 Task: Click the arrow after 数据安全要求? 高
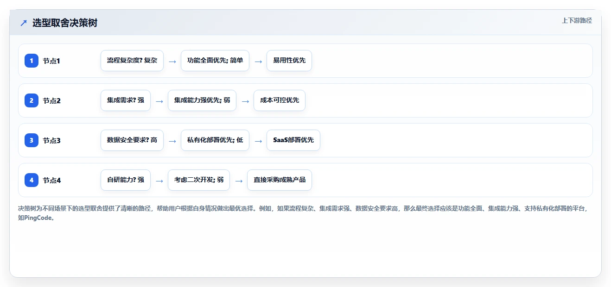click(172, 141)
